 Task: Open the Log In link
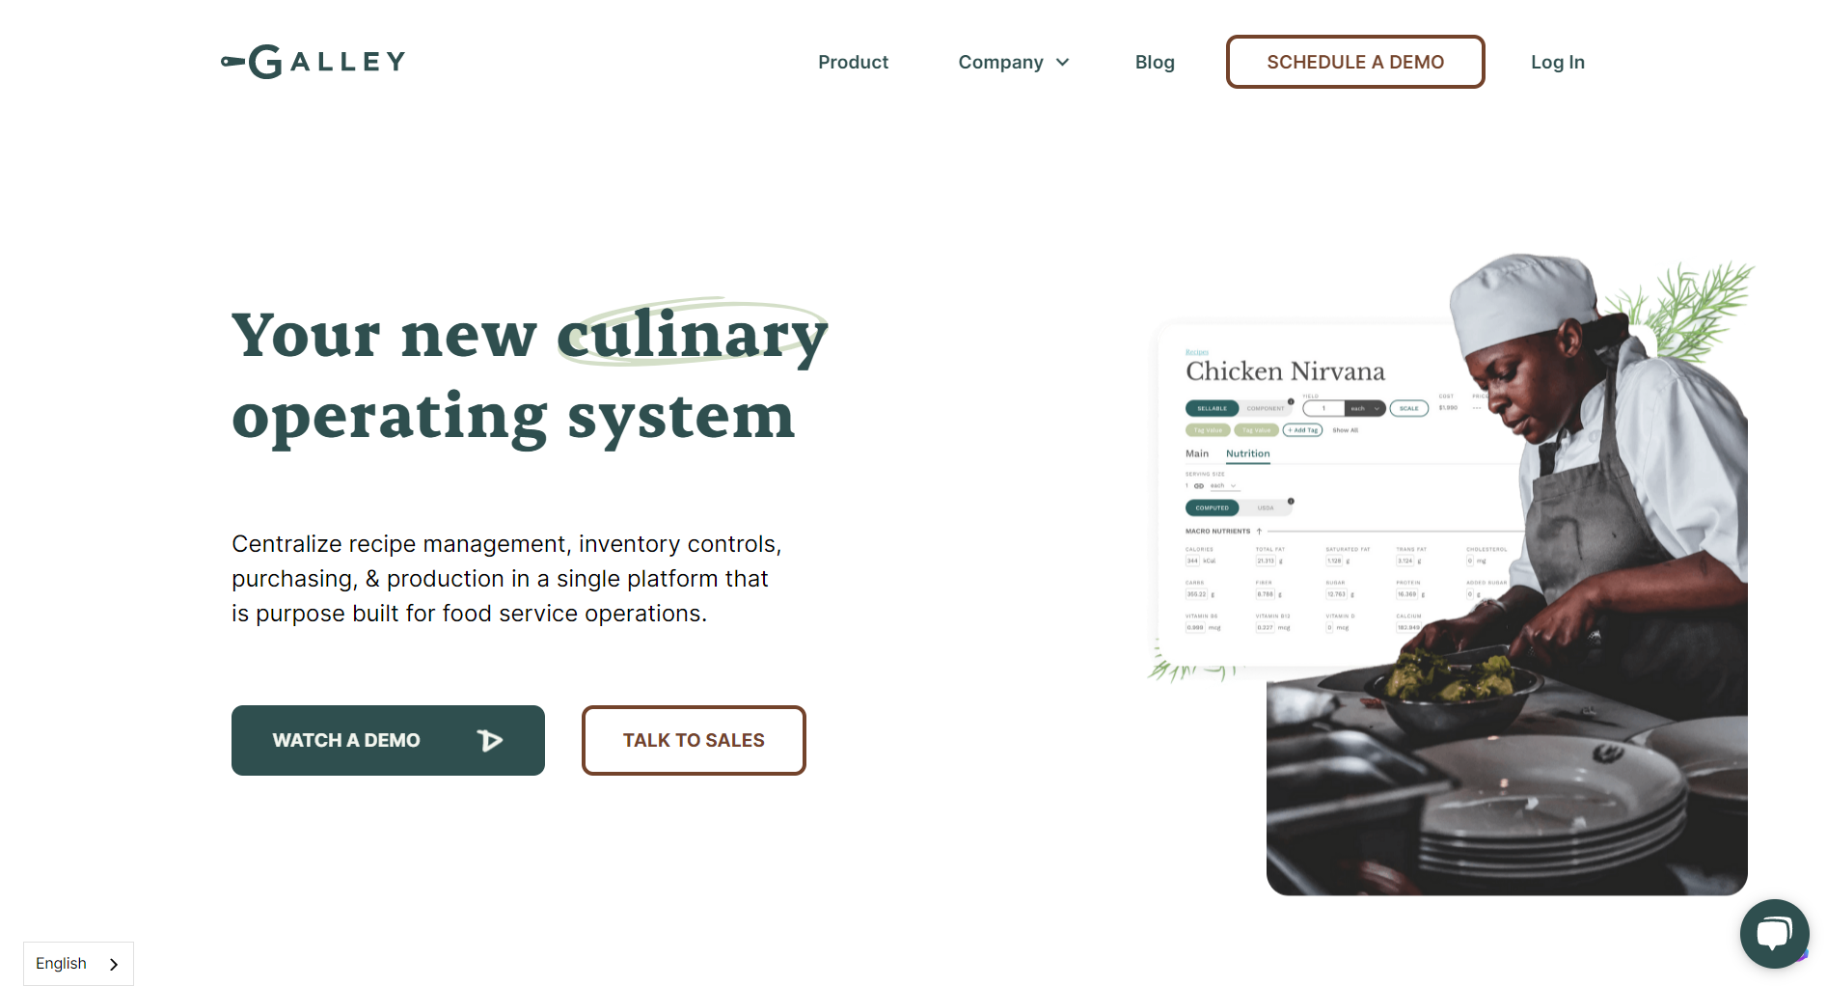1558,62
